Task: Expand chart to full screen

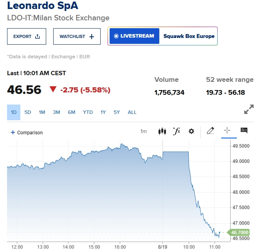Action: pyautogui.click(x=249, y=110)
